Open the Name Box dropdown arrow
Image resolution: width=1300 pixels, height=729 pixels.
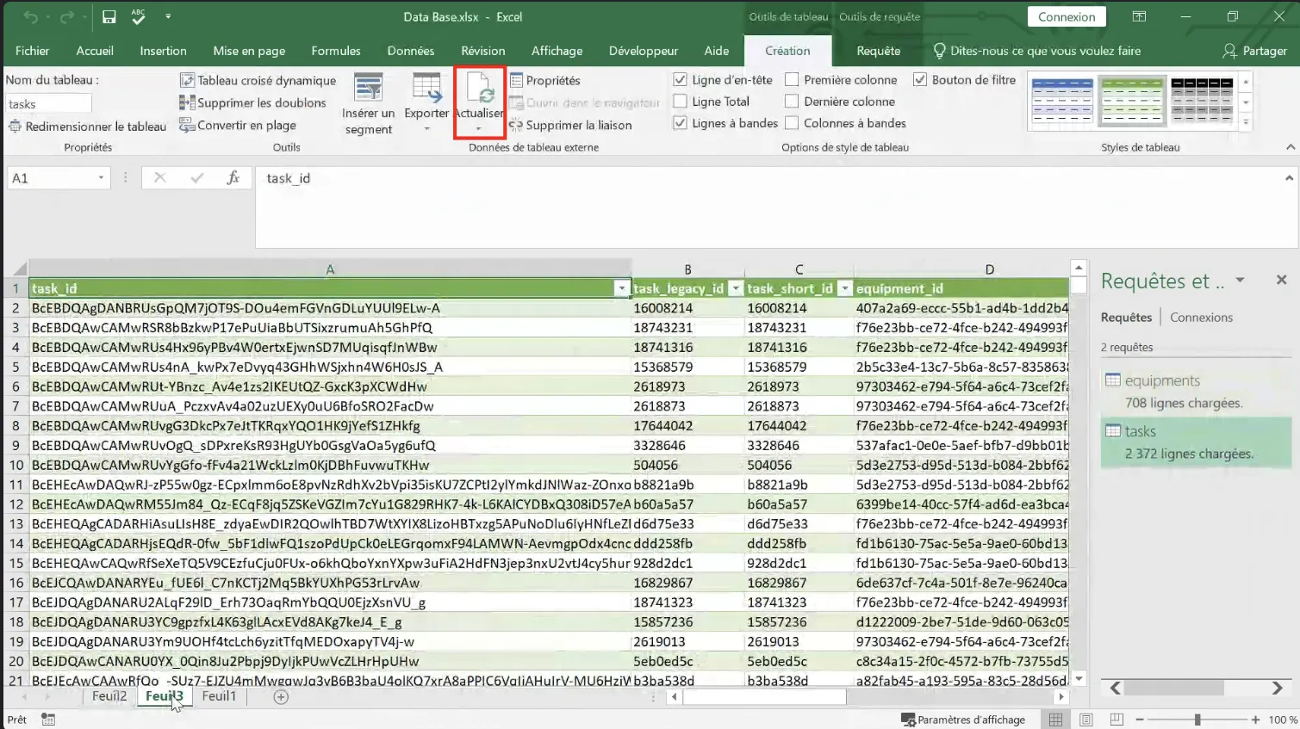[101, 178]
